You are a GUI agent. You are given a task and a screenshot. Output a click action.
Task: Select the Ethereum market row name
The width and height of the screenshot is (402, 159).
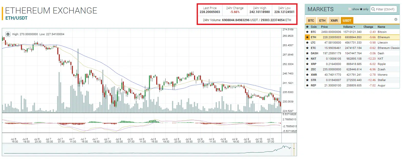pyautogui.click(x=384, y=37)
